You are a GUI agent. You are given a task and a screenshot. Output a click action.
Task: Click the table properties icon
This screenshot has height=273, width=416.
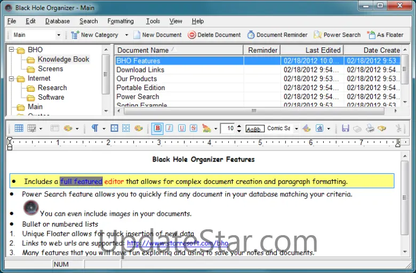point(31,129)
